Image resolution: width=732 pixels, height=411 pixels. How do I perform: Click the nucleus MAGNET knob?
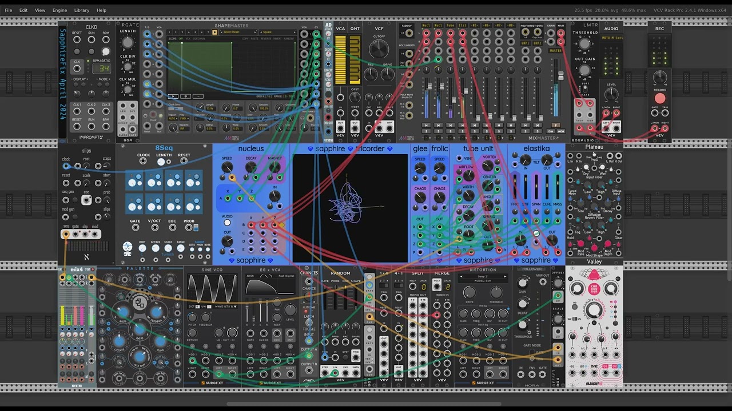pyautogui.click(x=274, y=167)
